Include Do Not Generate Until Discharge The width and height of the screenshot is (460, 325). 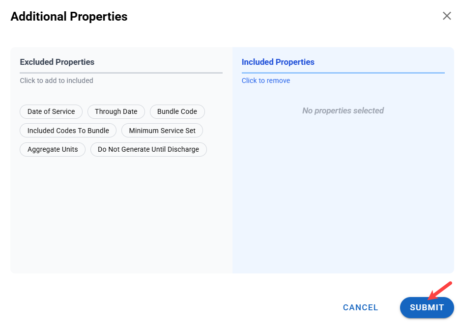pos(148,149)
